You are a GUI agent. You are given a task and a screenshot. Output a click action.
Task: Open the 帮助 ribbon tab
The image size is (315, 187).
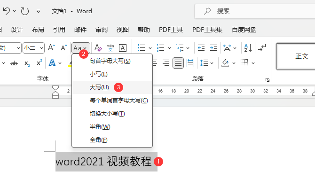144,30
